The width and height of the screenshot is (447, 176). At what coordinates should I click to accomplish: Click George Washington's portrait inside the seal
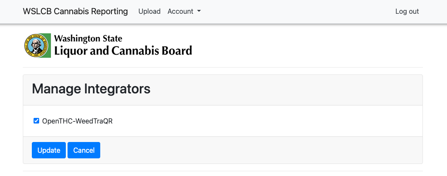tap(37, 46)
